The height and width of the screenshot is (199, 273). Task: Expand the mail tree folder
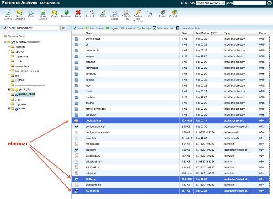[x=9, y=80]
